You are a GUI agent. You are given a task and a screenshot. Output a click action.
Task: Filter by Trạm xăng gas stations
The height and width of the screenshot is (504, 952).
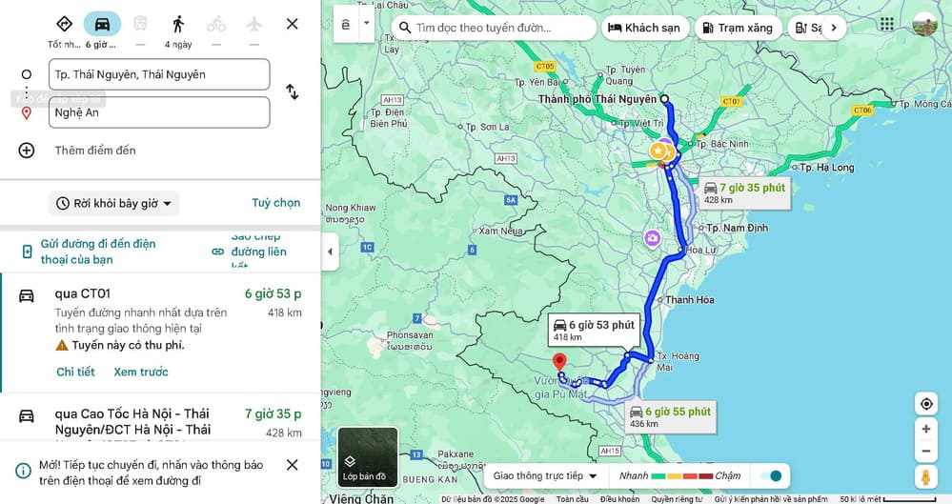pos(738,28)
